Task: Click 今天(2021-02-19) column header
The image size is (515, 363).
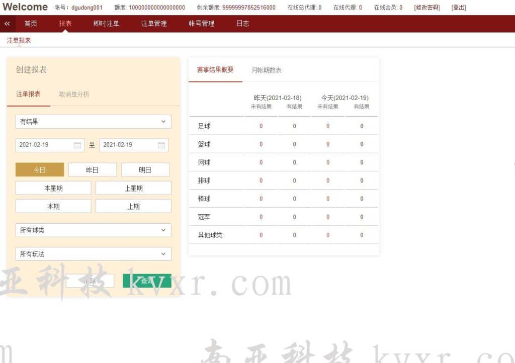Action: (345, 98)
